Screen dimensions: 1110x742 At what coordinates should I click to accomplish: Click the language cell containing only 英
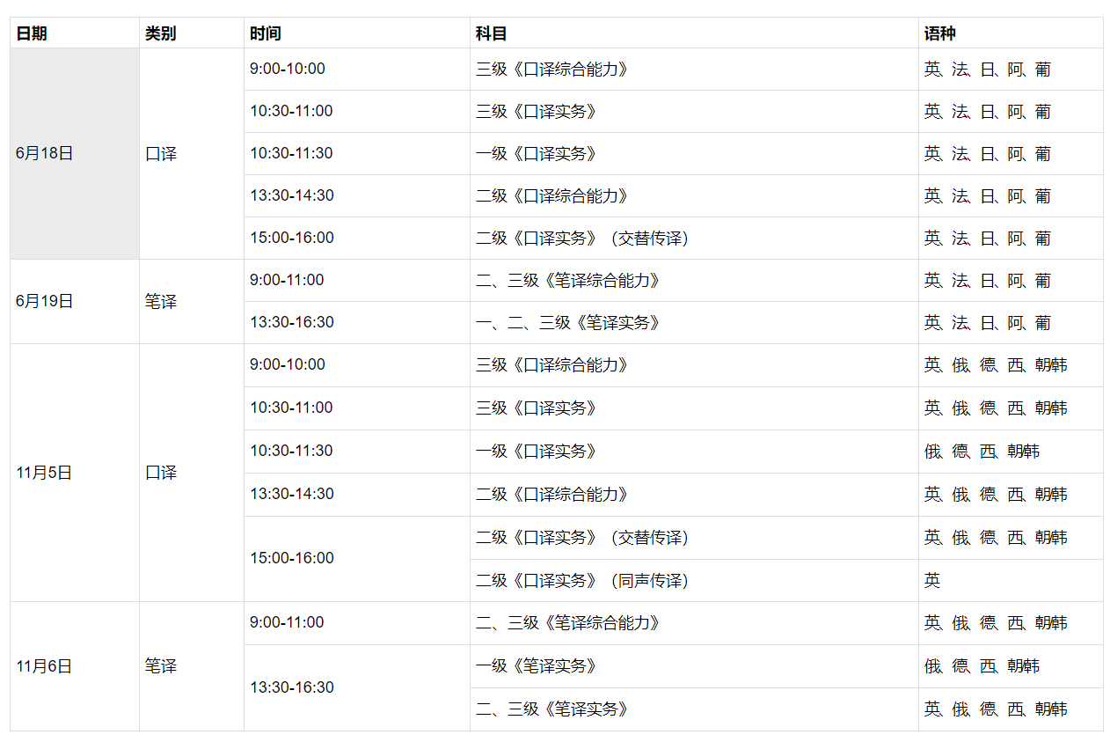932,581
